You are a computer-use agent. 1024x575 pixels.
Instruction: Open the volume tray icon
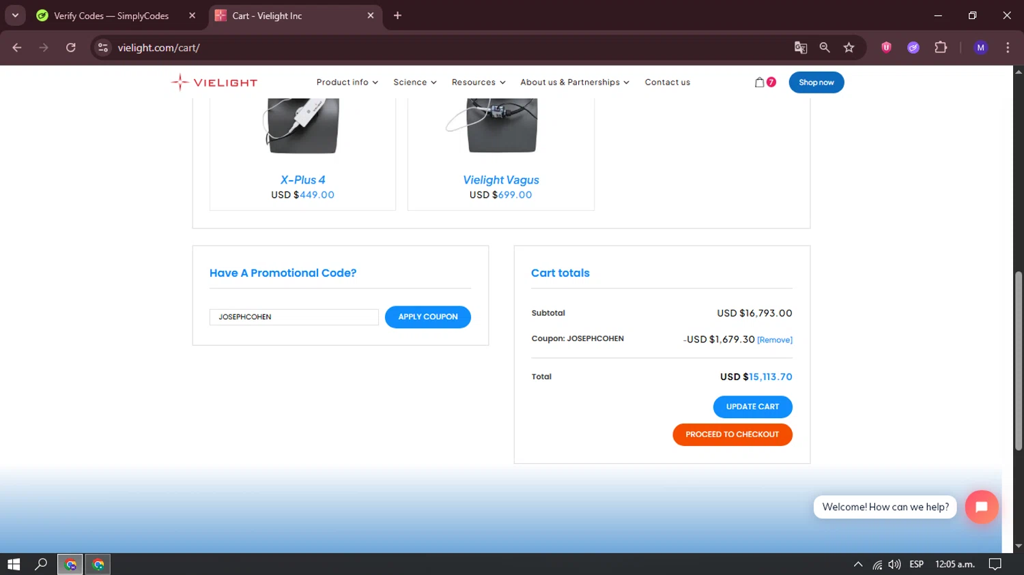tap(894, 564)
